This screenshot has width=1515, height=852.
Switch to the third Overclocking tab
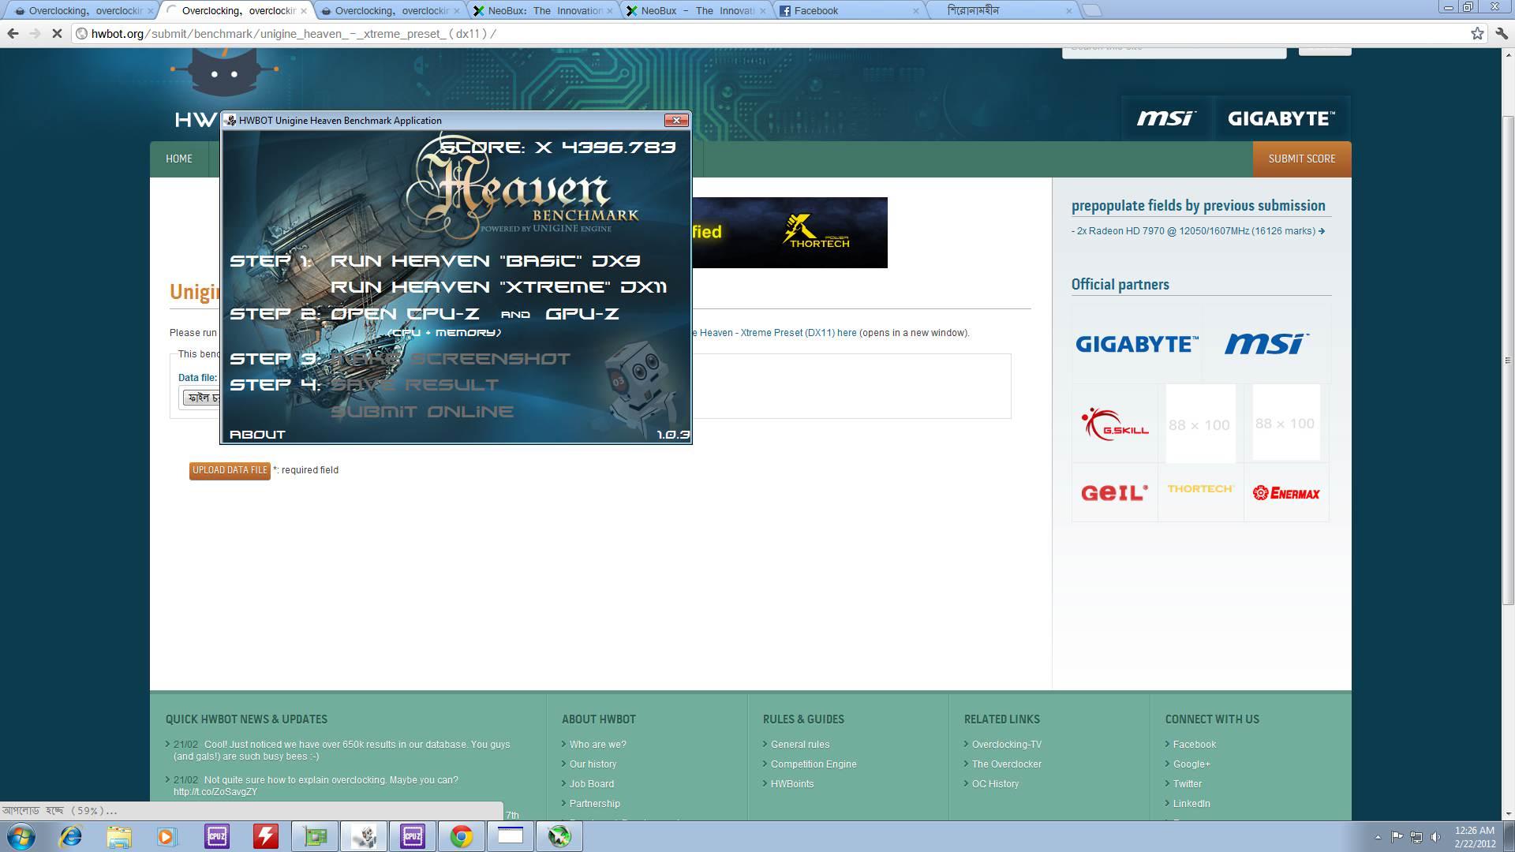(x=391, y=11)
